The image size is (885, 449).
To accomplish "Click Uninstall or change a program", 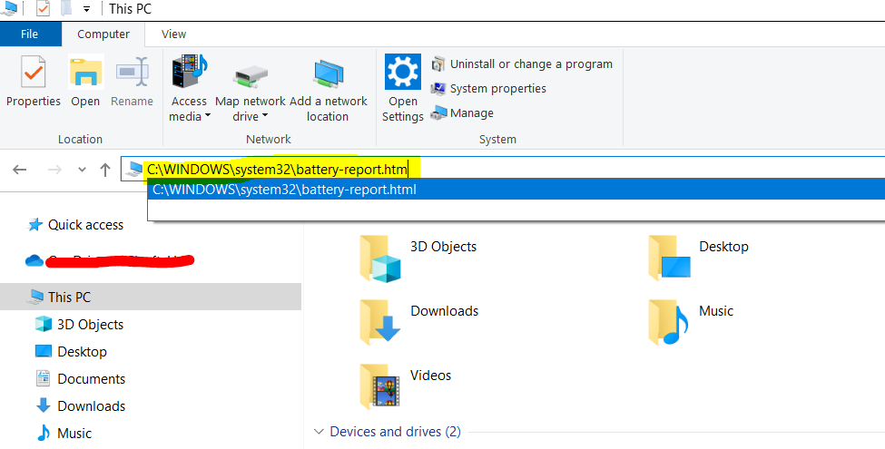I will [521, 64].
